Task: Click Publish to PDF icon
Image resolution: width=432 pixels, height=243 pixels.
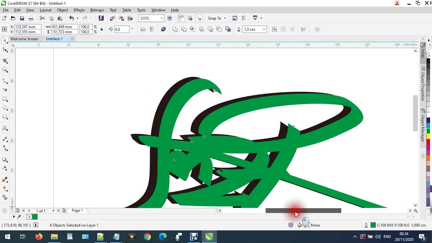Action: click(130, 18)
